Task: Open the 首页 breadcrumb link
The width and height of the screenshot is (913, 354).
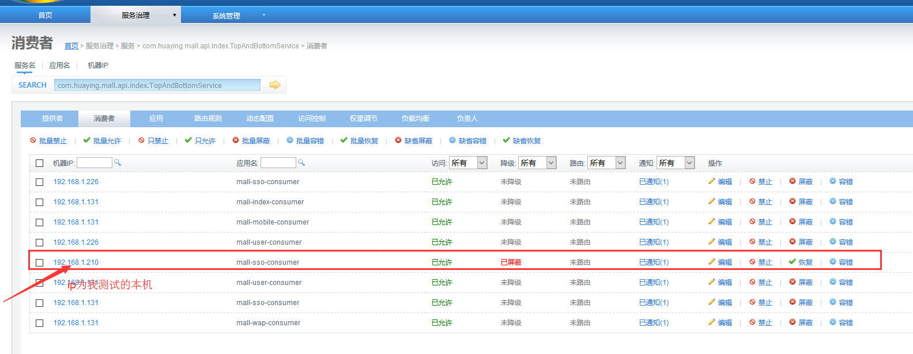Action: click(71, 46)
